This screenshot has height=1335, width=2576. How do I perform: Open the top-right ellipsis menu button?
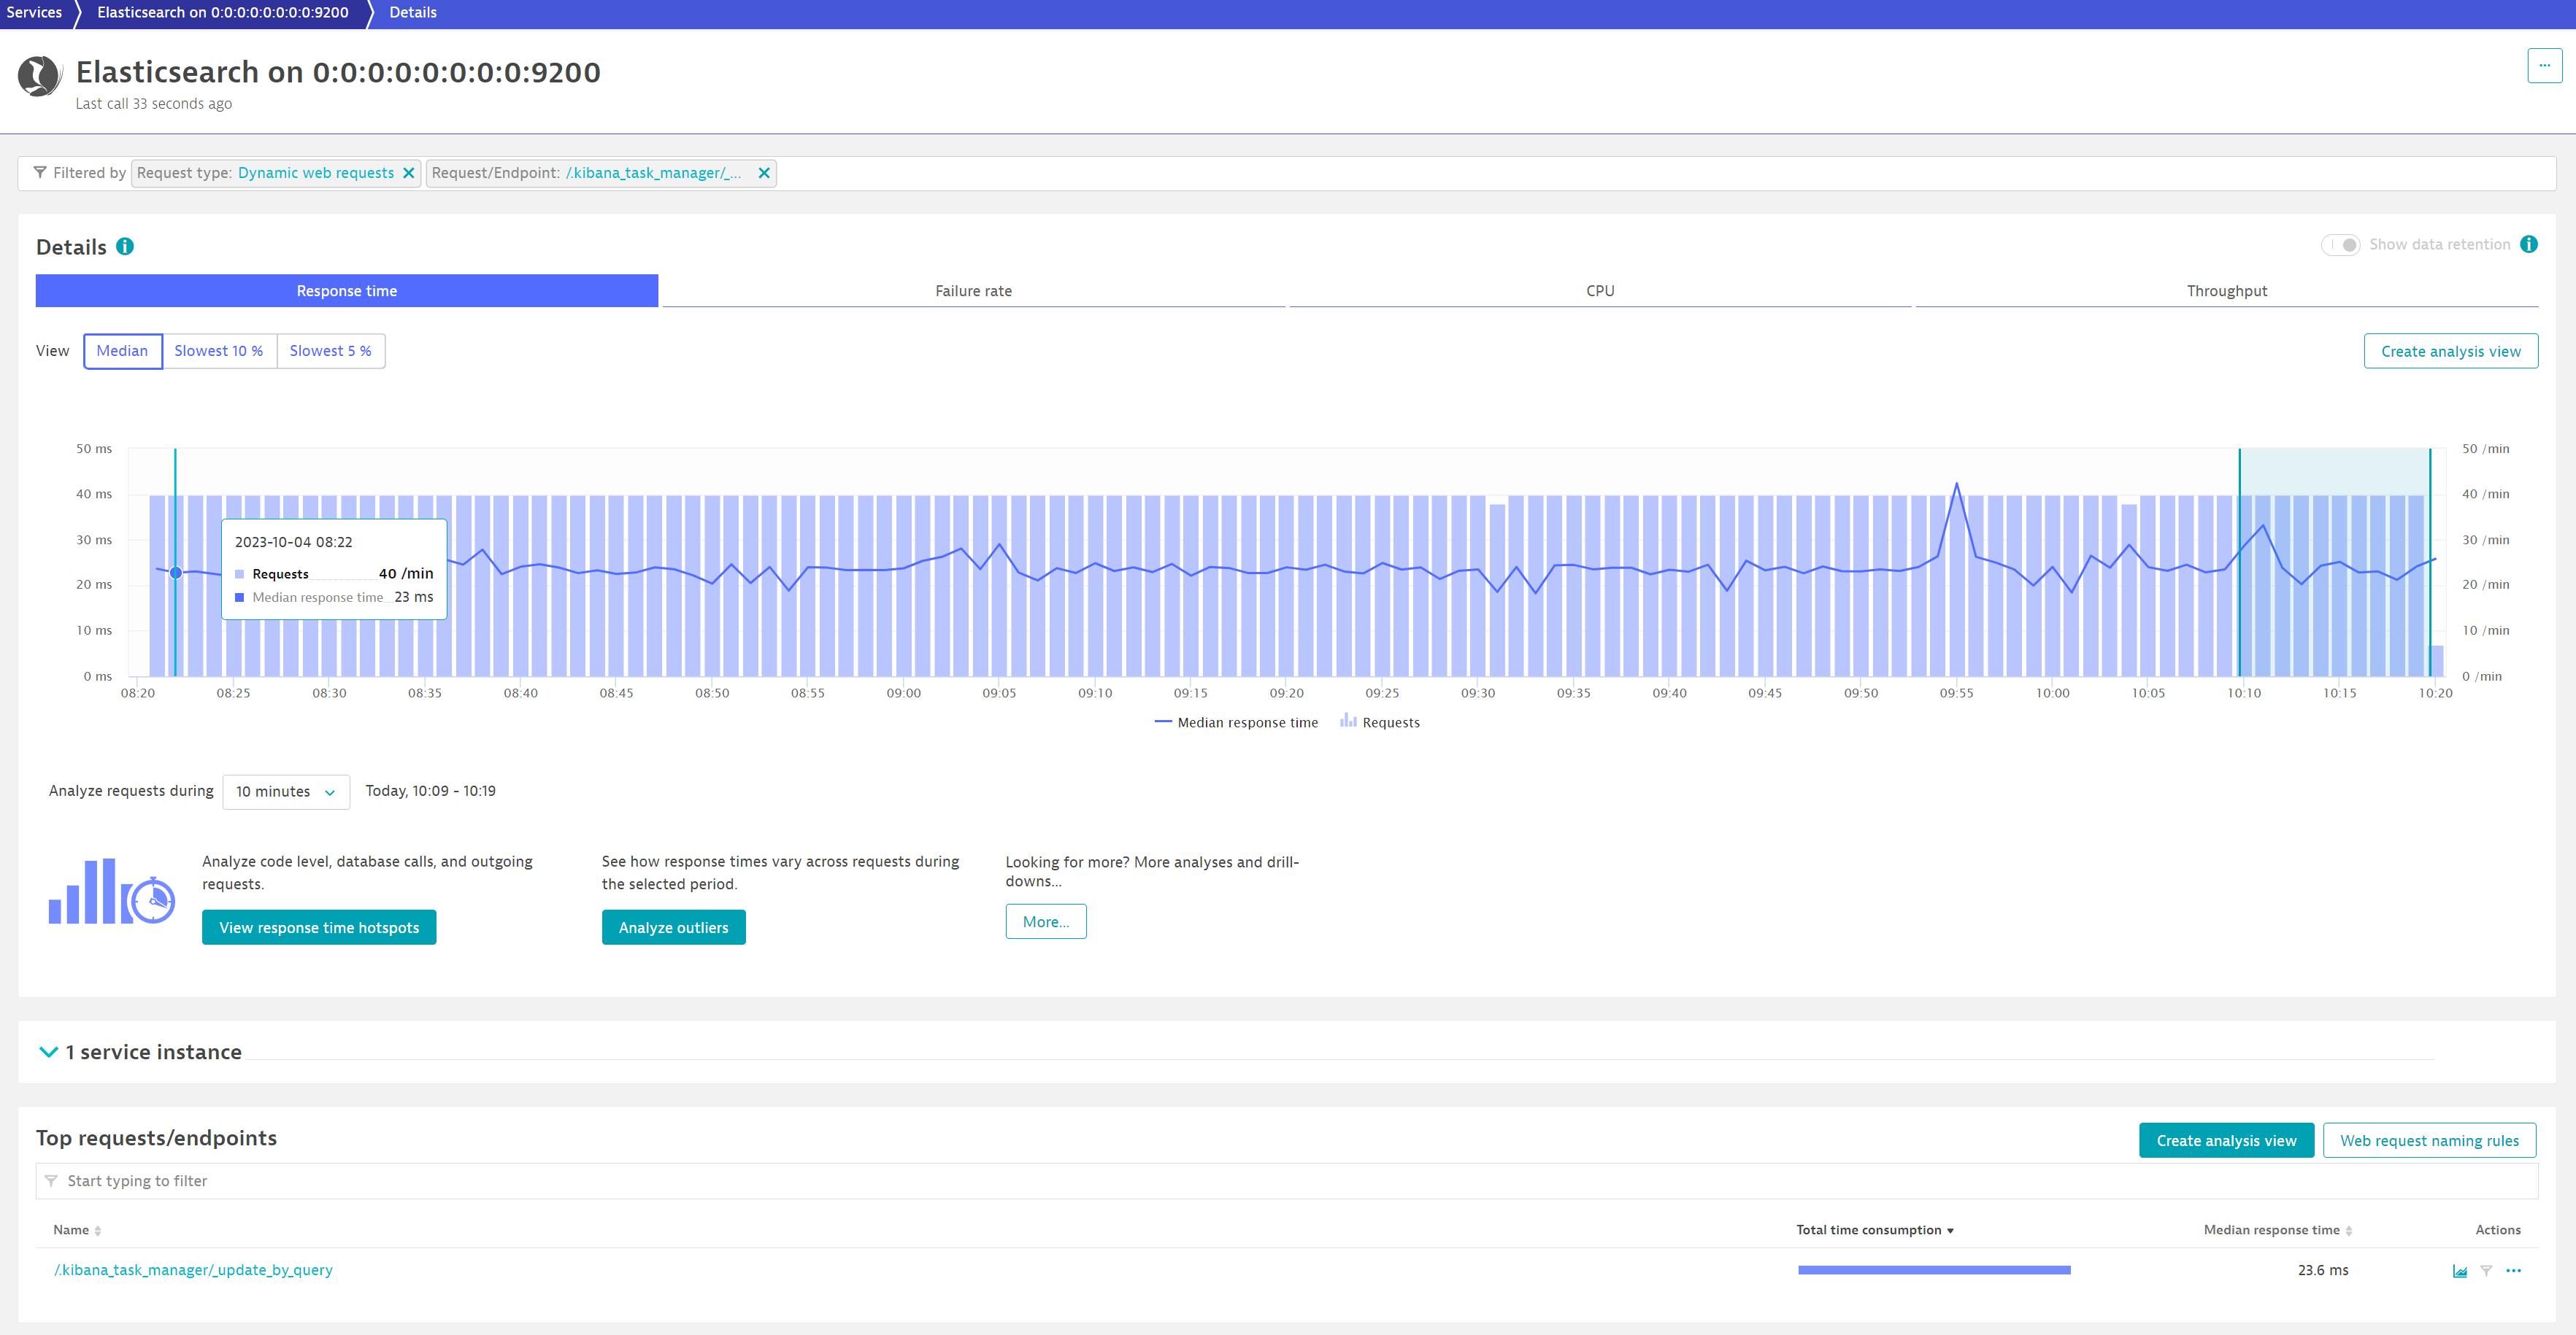2544,66
